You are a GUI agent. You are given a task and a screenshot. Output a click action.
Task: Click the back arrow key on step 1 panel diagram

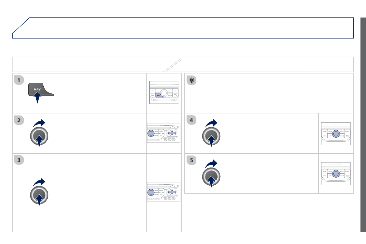coord(175,95)
